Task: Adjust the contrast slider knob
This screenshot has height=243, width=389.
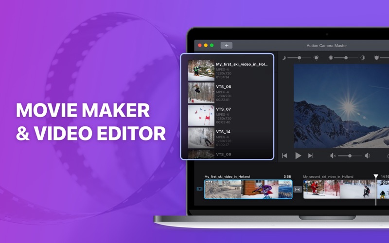Action: tap(346, 58)
